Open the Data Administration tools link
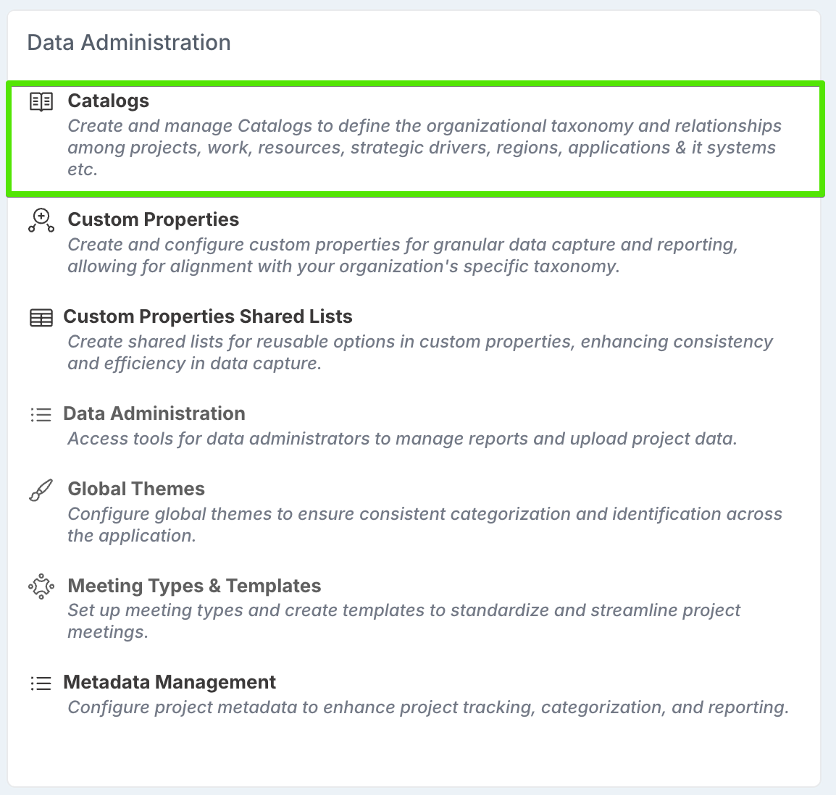The height and width of the screenshot is (795, 836). [154, 414]
